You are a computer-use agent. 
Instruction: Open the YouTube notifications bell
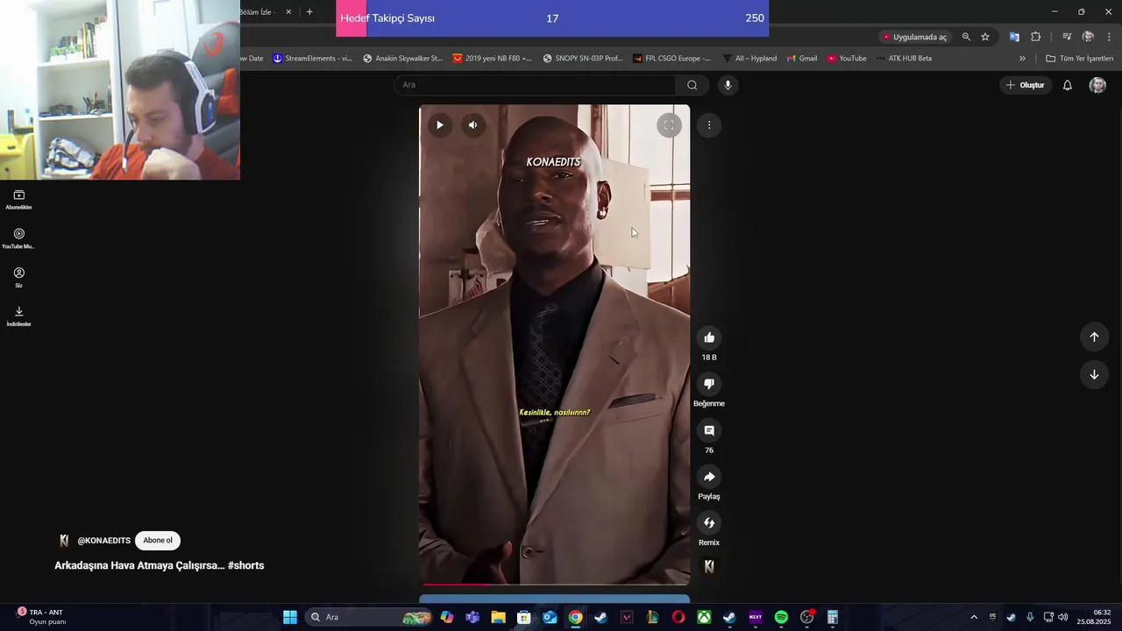1068,85
